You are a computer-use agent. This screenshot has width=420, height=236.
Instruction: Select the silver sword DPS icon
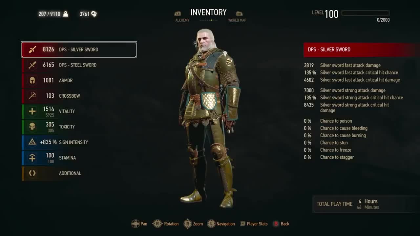click(x=32, y=49)
